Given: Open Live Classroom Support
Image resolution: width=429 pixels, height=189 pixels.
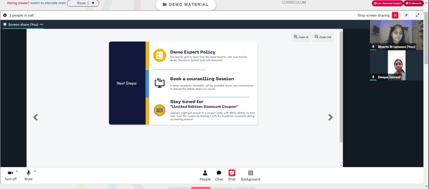Looking at the screenshot, I should point(387,3).
